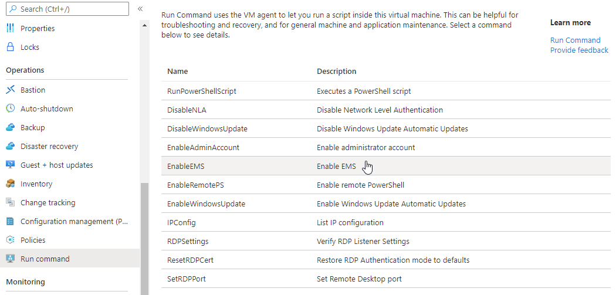Click the Backup cloud icon
Image resolution: width=616 pixels, height=295 pixels.
[10, 127]
